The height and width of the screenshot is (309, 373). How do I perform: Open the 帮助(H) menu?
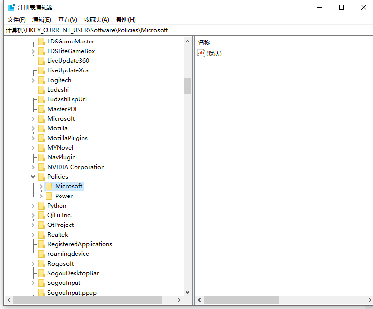(126, 20)
